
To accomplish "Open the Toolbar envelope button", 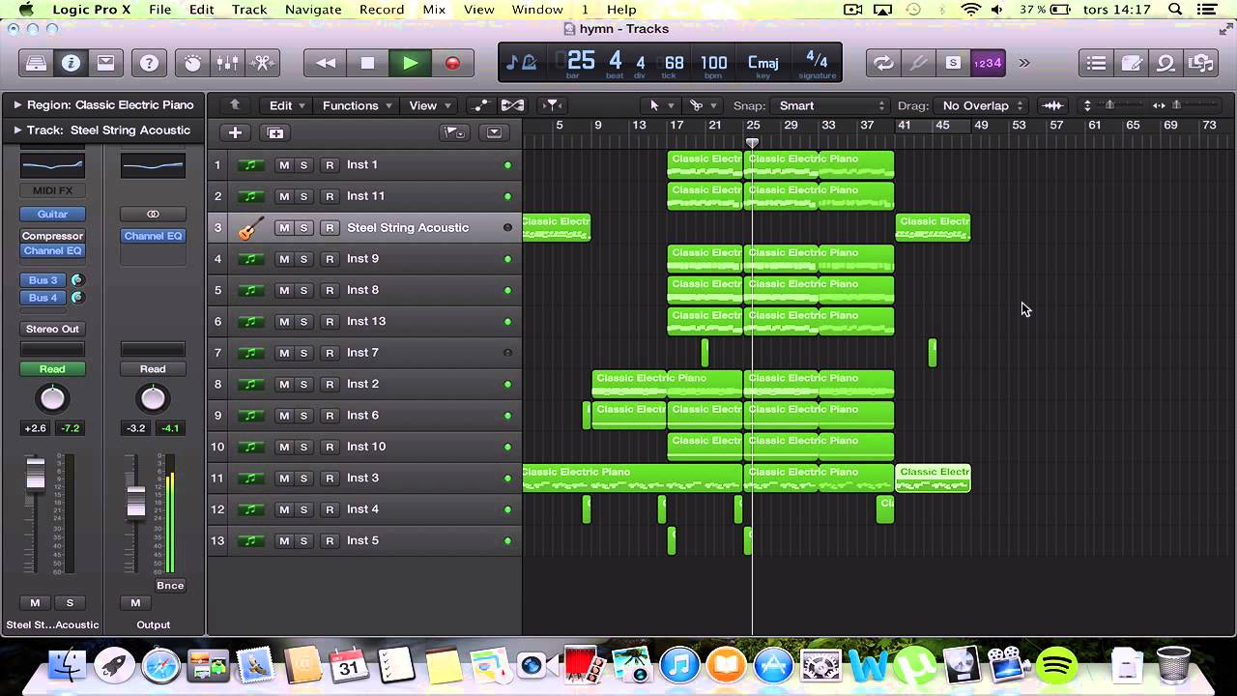I will coord(105,63).
